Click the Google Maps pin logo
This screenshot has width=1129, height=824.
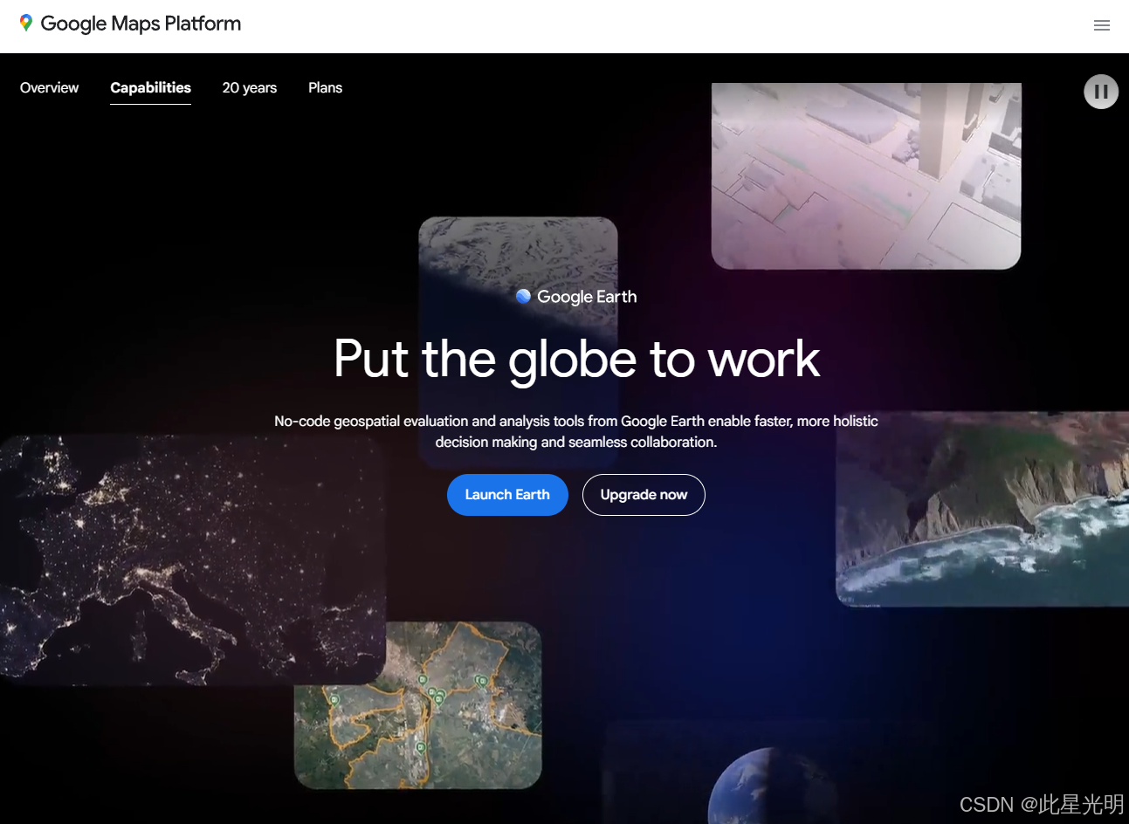26,24
